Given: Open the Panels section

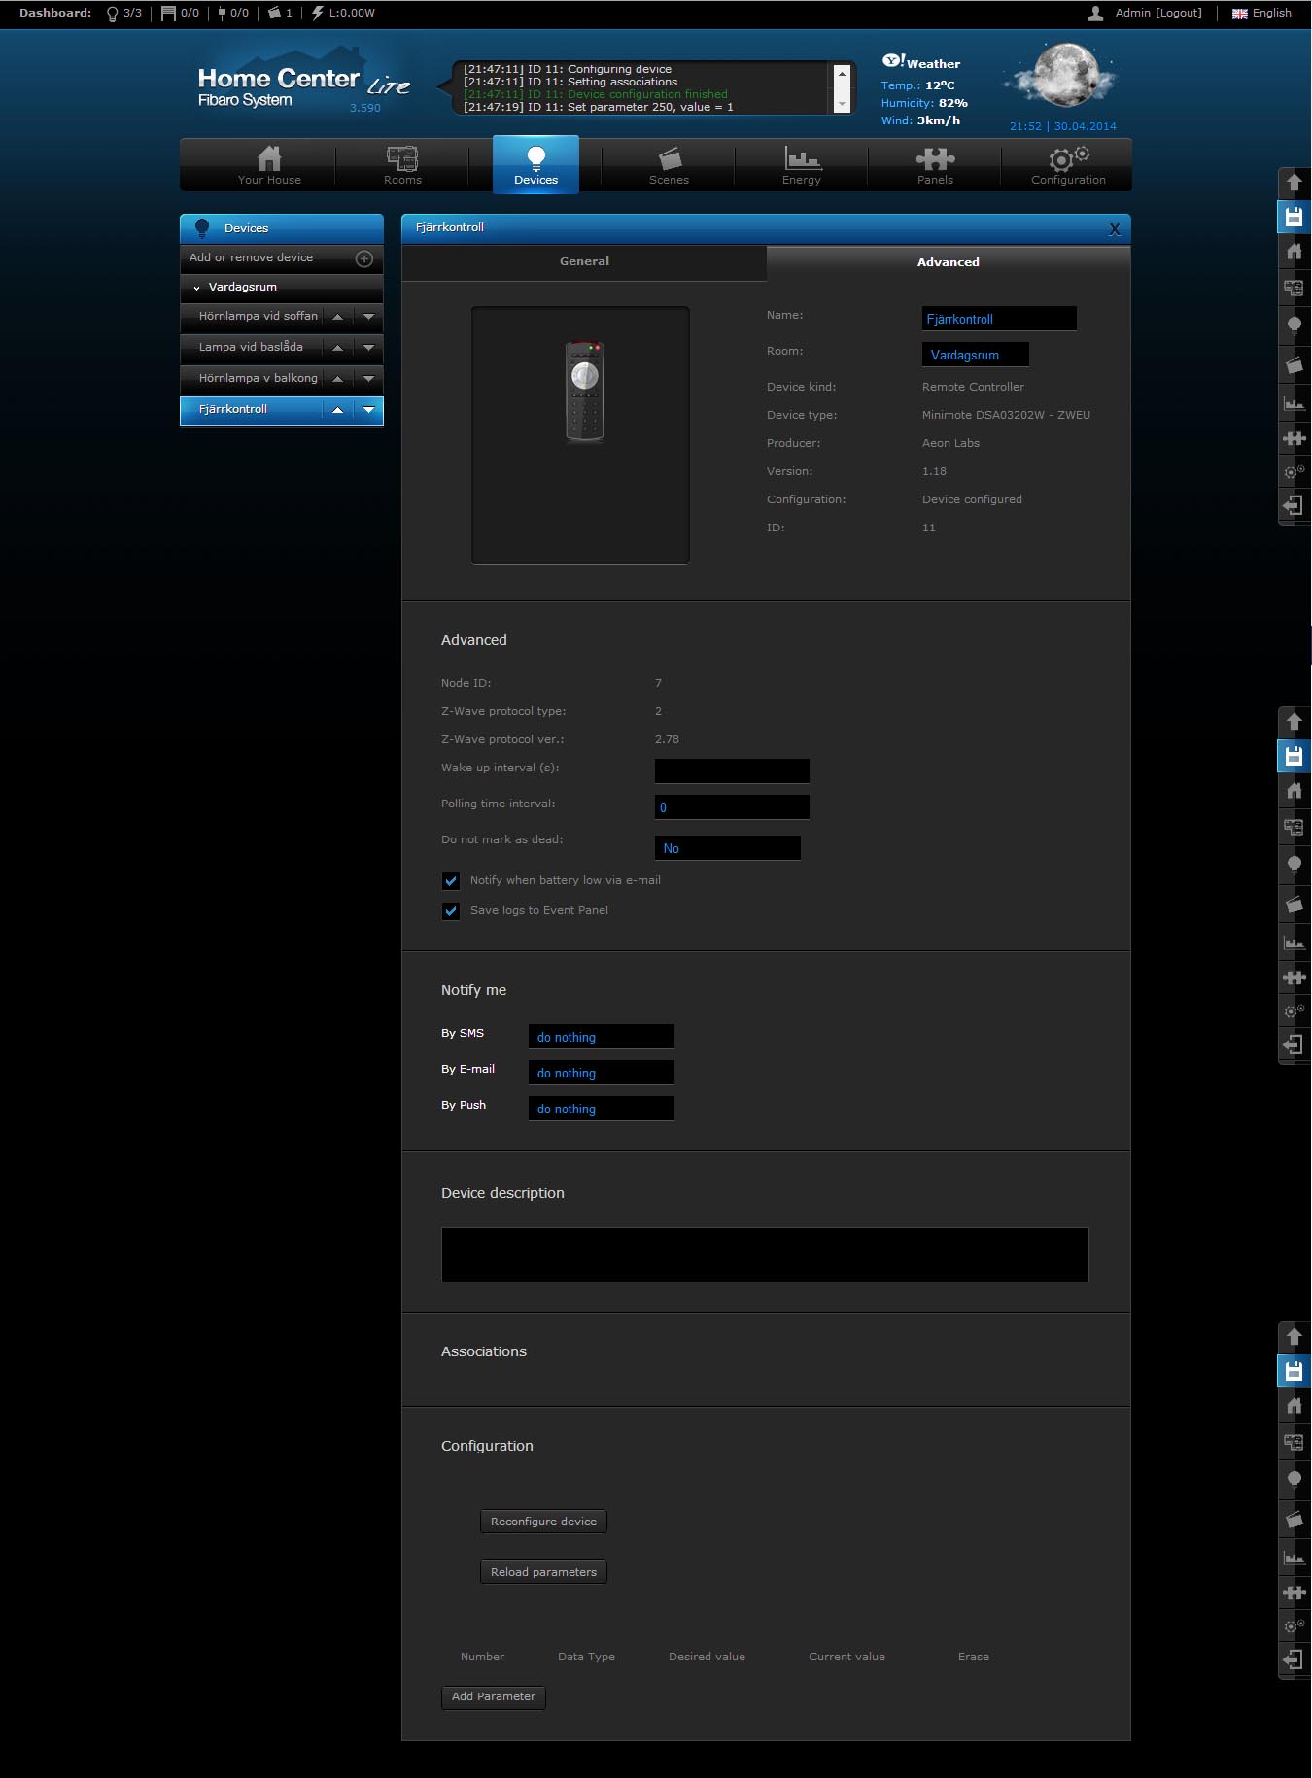Looking at the screenshot, I should (935, 164).
